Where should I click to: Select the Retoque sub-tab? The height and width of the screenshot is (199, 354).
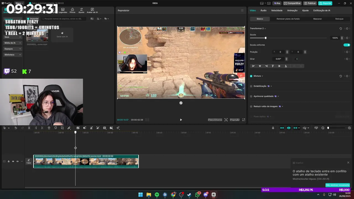[339, 19]
